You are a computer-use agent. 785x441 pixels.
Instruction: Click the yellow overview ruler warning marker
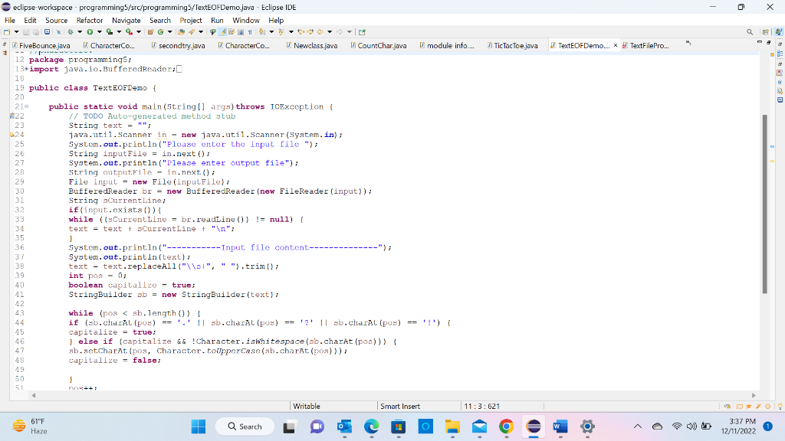pos(772,161)
